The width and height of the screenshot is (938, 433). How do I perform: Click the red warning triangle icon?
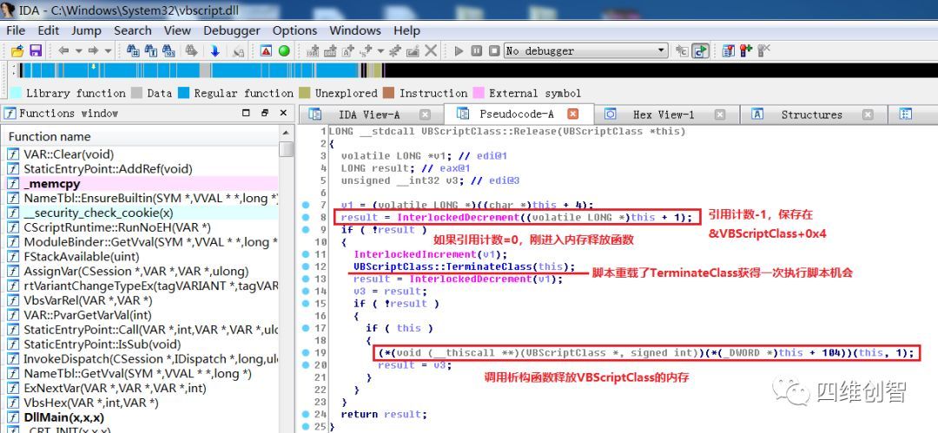pyautogui.click(x=266, y=51)
